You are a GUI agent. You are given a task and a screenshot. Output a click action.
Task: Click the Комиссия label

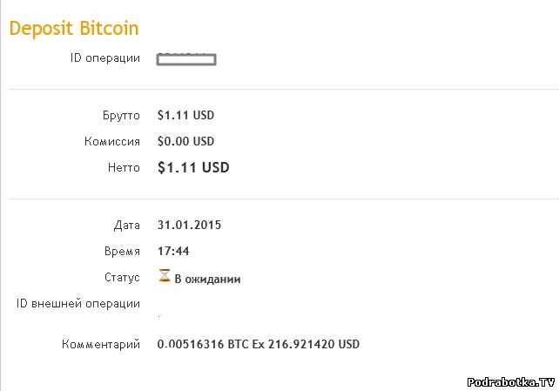point(112,141)
